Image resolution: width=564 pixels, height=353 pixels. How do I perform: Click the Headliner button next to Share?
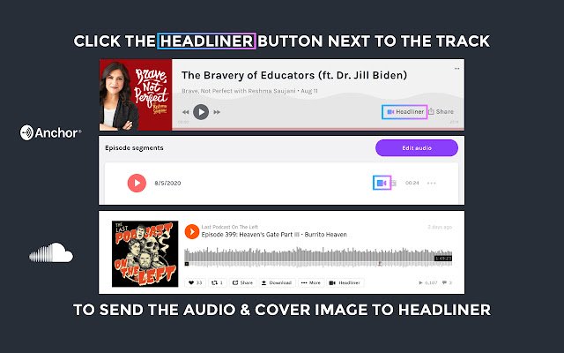point(404,112)
